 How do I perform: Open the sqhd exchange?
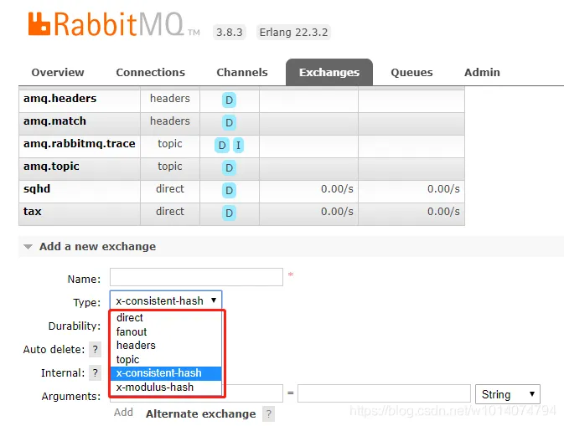(37, 189)
